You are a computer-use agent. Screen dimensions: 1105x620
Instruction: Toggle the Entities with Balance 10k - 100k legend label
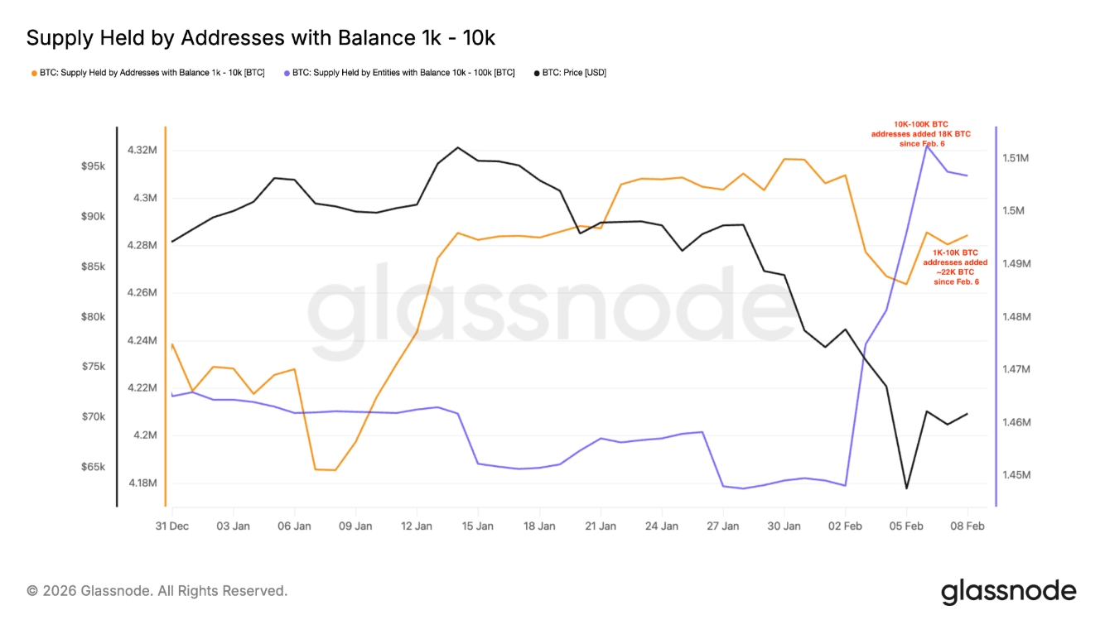click(x=403, y=73)
